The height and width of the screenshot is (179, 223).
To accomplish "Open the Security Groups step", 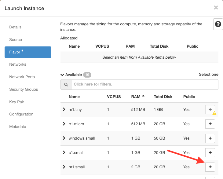I will click(x=24, y=89).
